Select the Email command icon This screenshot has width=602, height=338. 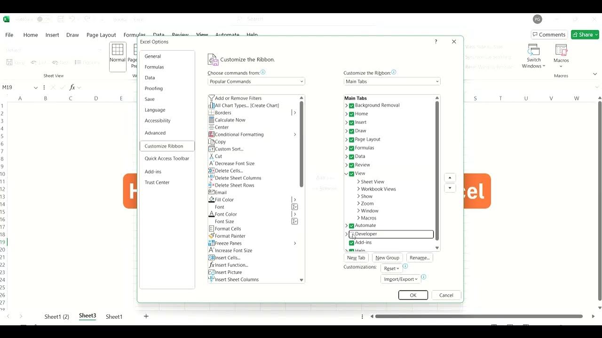tap(211, 192)
